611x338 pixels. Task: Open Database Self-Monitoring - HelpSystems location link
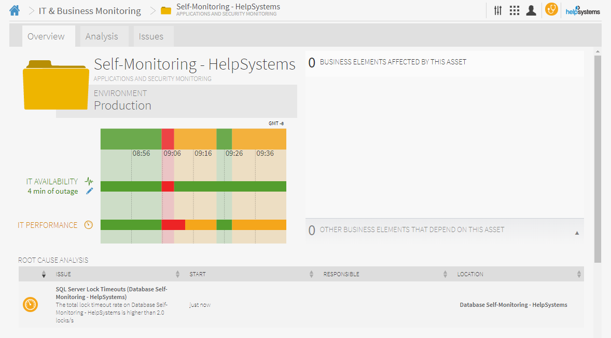pyautogui.click(x=513, y=304)
